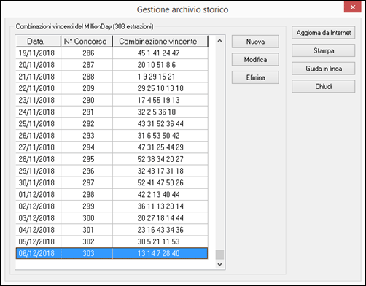
Task: Click combination 52 38 34 20 27
Action: point(160,159)
